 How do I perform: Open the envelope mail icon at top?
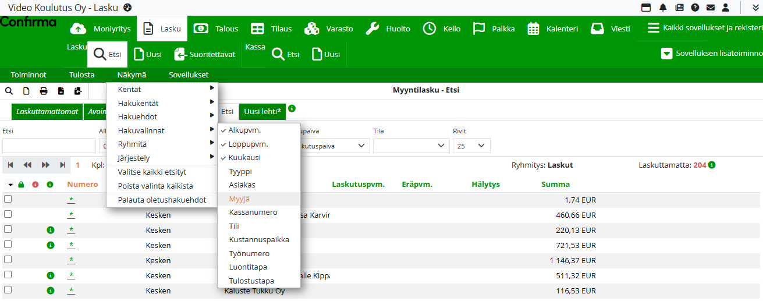coord(711,8)
